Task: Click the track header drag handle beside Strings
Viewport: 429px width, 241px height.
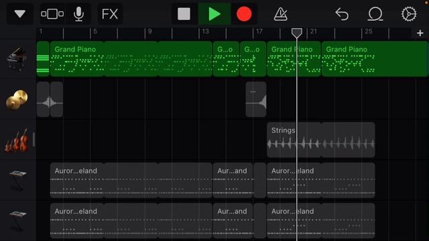Action: click(x=34, y=140)
